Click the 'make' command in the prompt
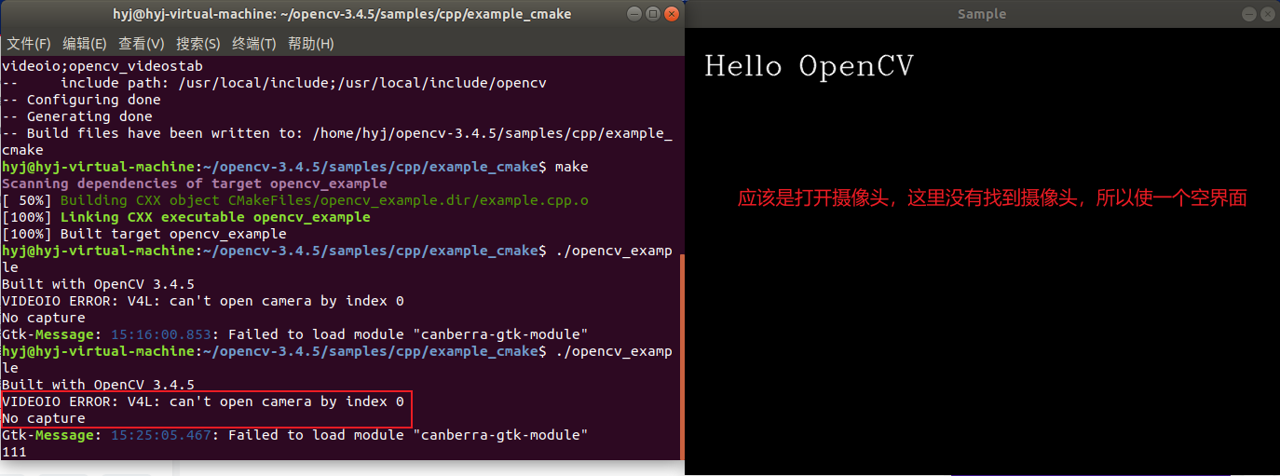The image size is (1280, 476). tap(571, 167)
